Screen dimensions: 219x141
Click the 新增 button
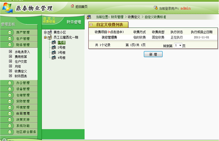coord(153,54)
